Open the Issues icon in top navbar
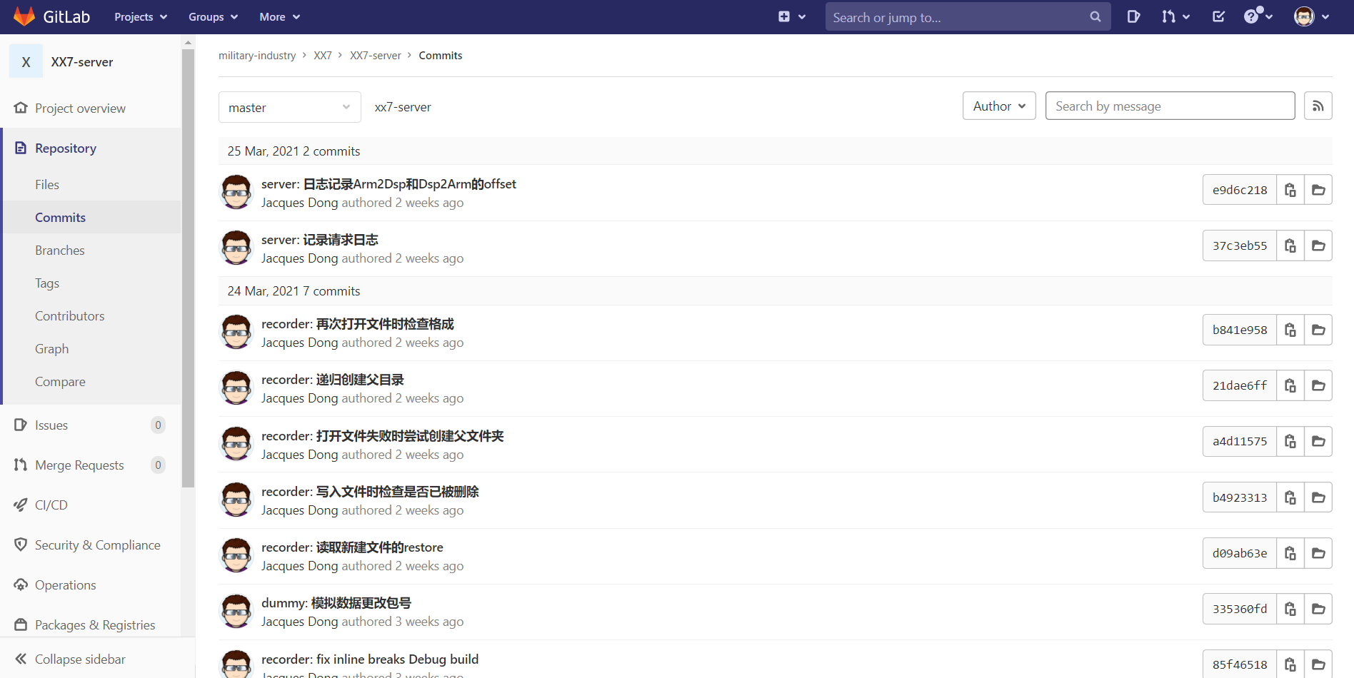This screenshot has width=1354, height=678. [1133, 16]
